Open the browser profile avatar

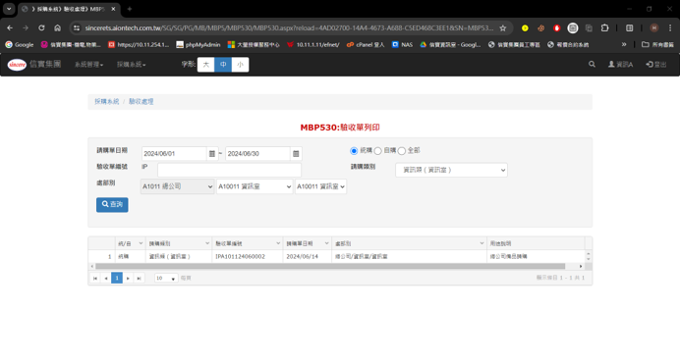pyautogui.click(x=654, y=28)
